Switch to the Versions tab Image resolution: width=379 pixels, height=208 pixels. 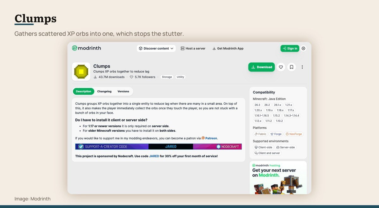(123, 91)
